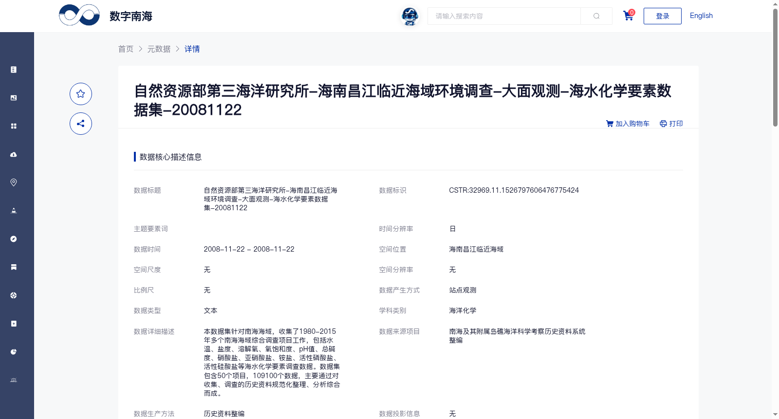Open the robot assistant avatar

point(410,16)
